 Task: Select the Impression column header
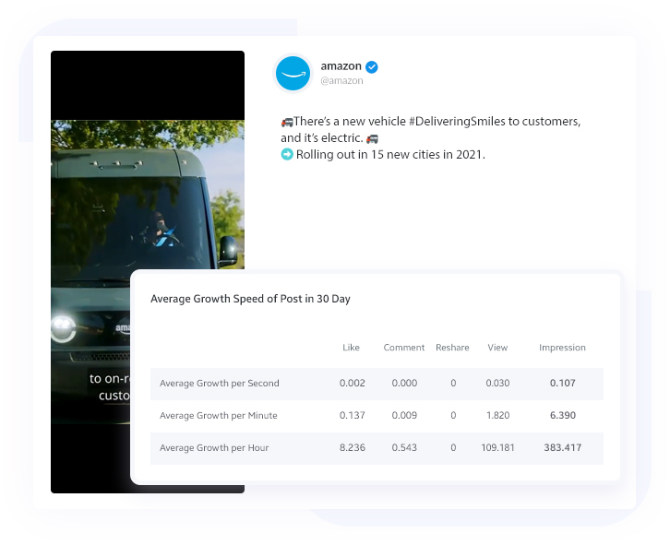[x=562, y=348]
